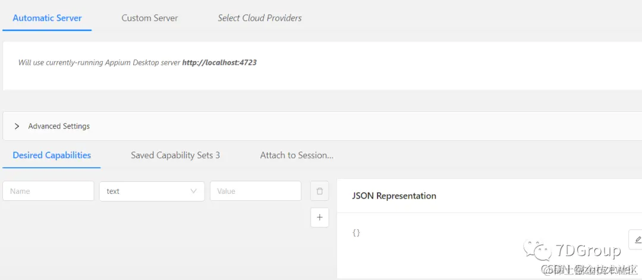Focus the capability Value input field
The width and height of the screenshot is (642, 280).
pos(256,191)
